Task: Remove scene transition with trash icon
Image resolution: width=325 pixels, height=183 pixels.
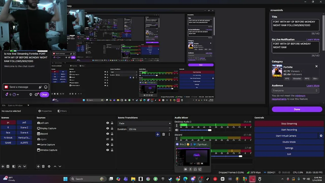Action: tap(164, 134)
